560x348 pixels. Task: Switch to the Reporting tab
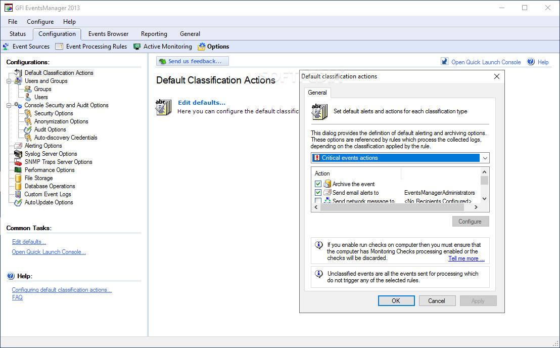(x=154, y=34)
